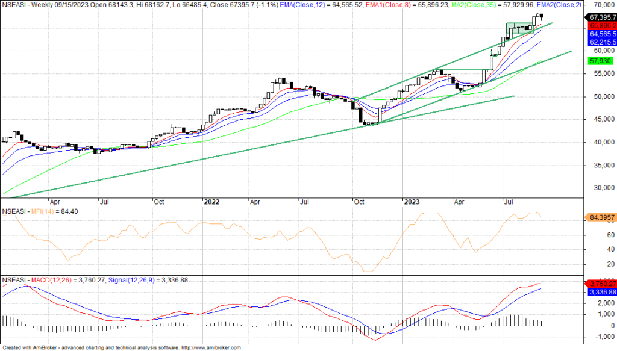Open the www.amibroker.com footer link

point(210,348)
